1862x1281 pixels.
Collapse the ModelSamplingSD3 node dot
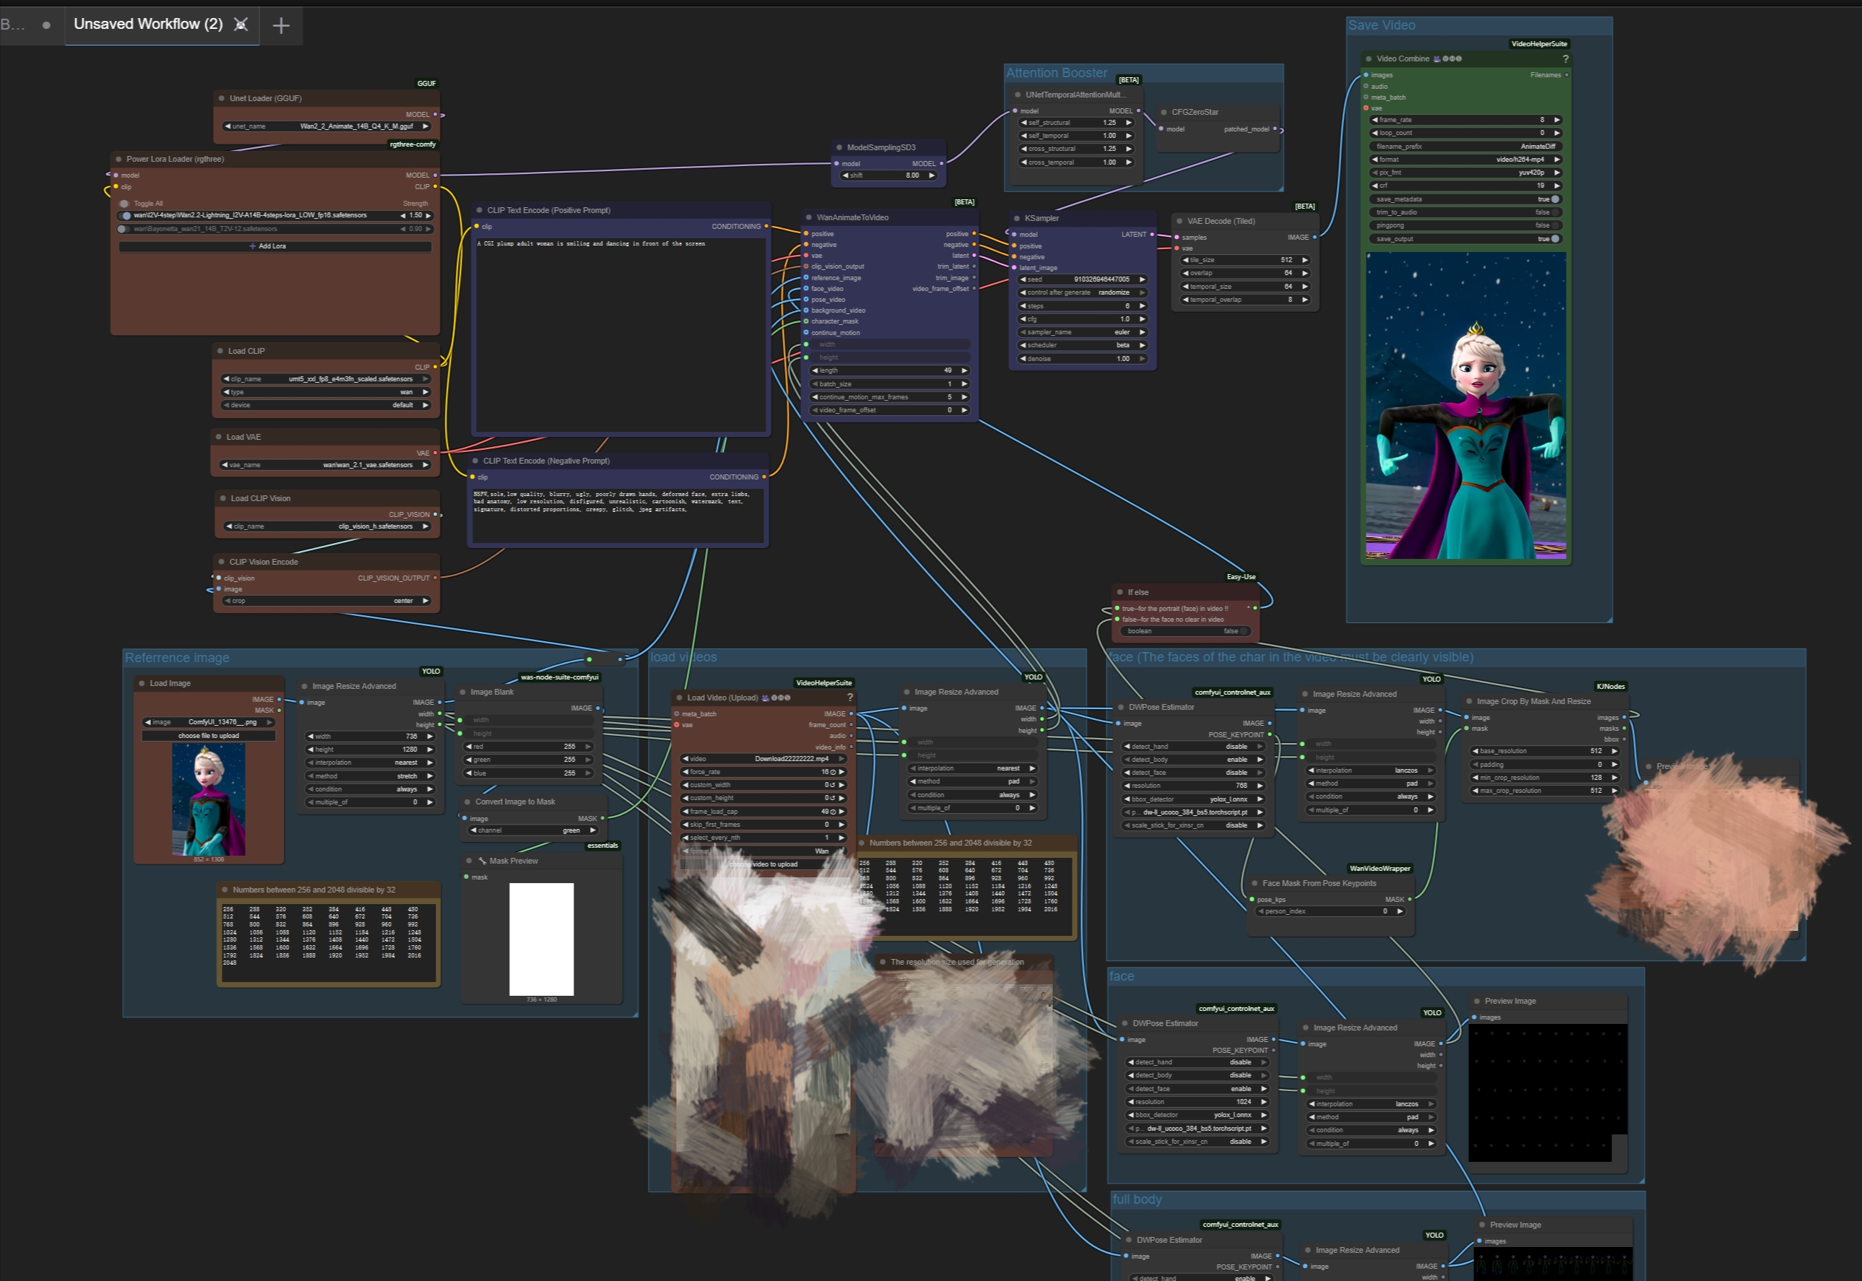839,148
